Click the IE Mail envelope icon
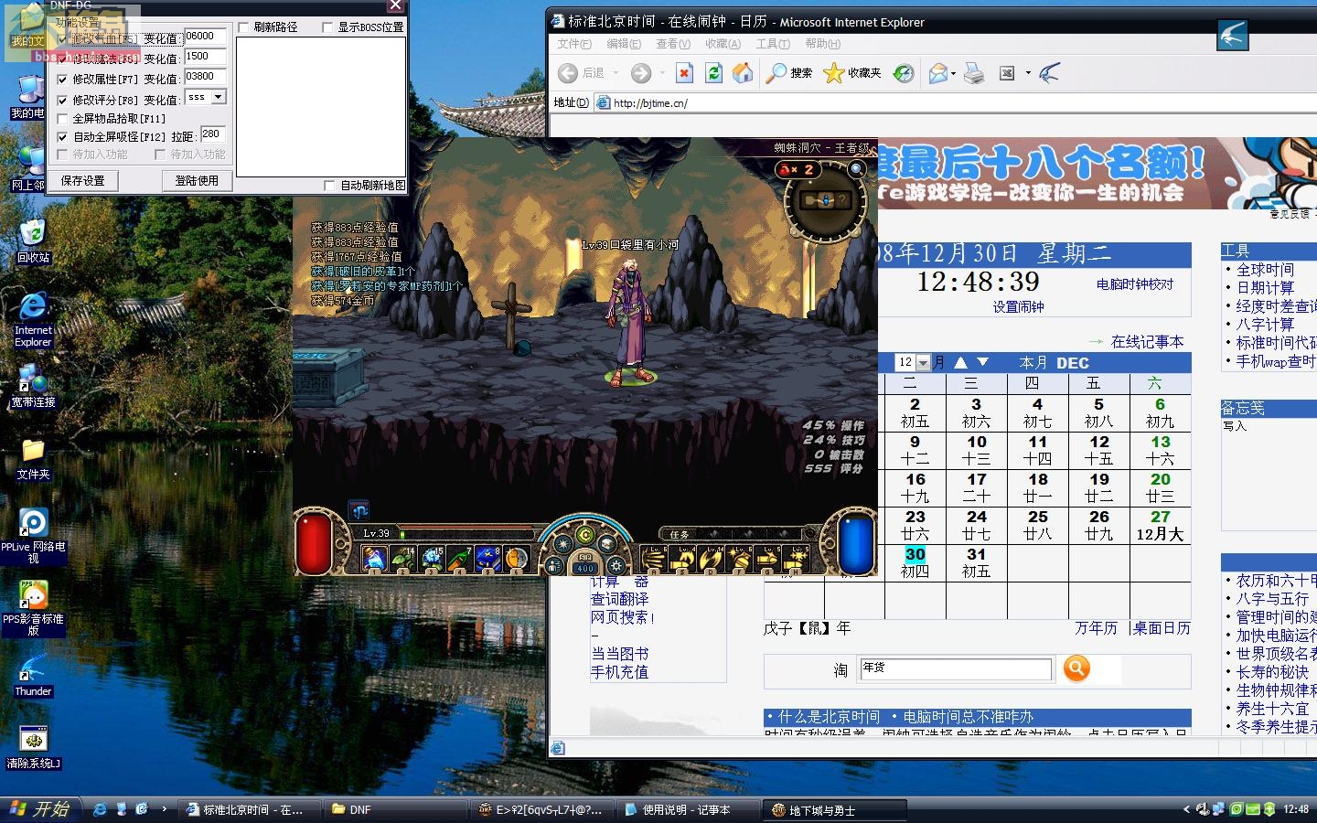The height and width of the screenshot is (823, 1317). (937, 73)
